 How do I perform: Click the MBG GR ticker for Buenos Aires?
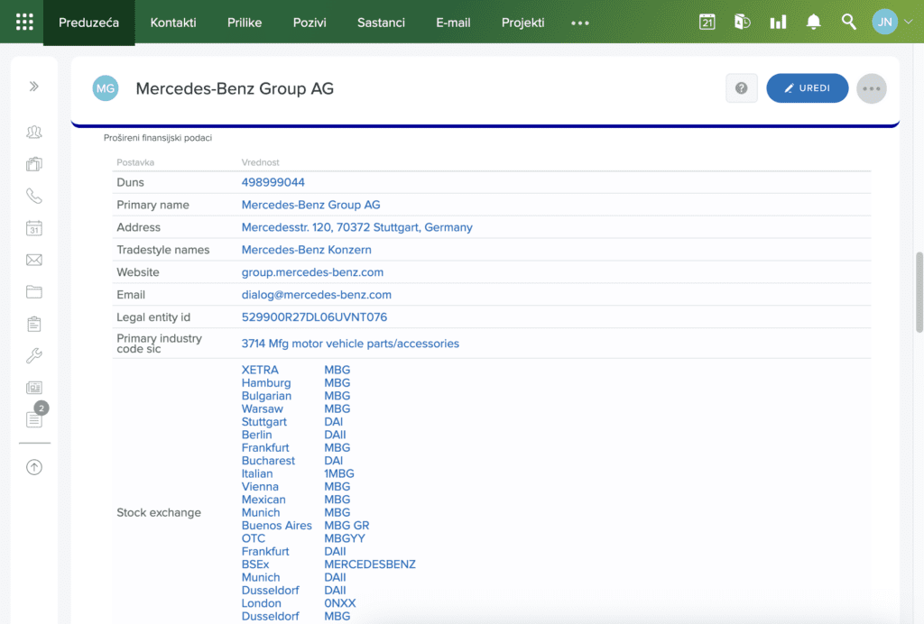click(x=346, y=525)
